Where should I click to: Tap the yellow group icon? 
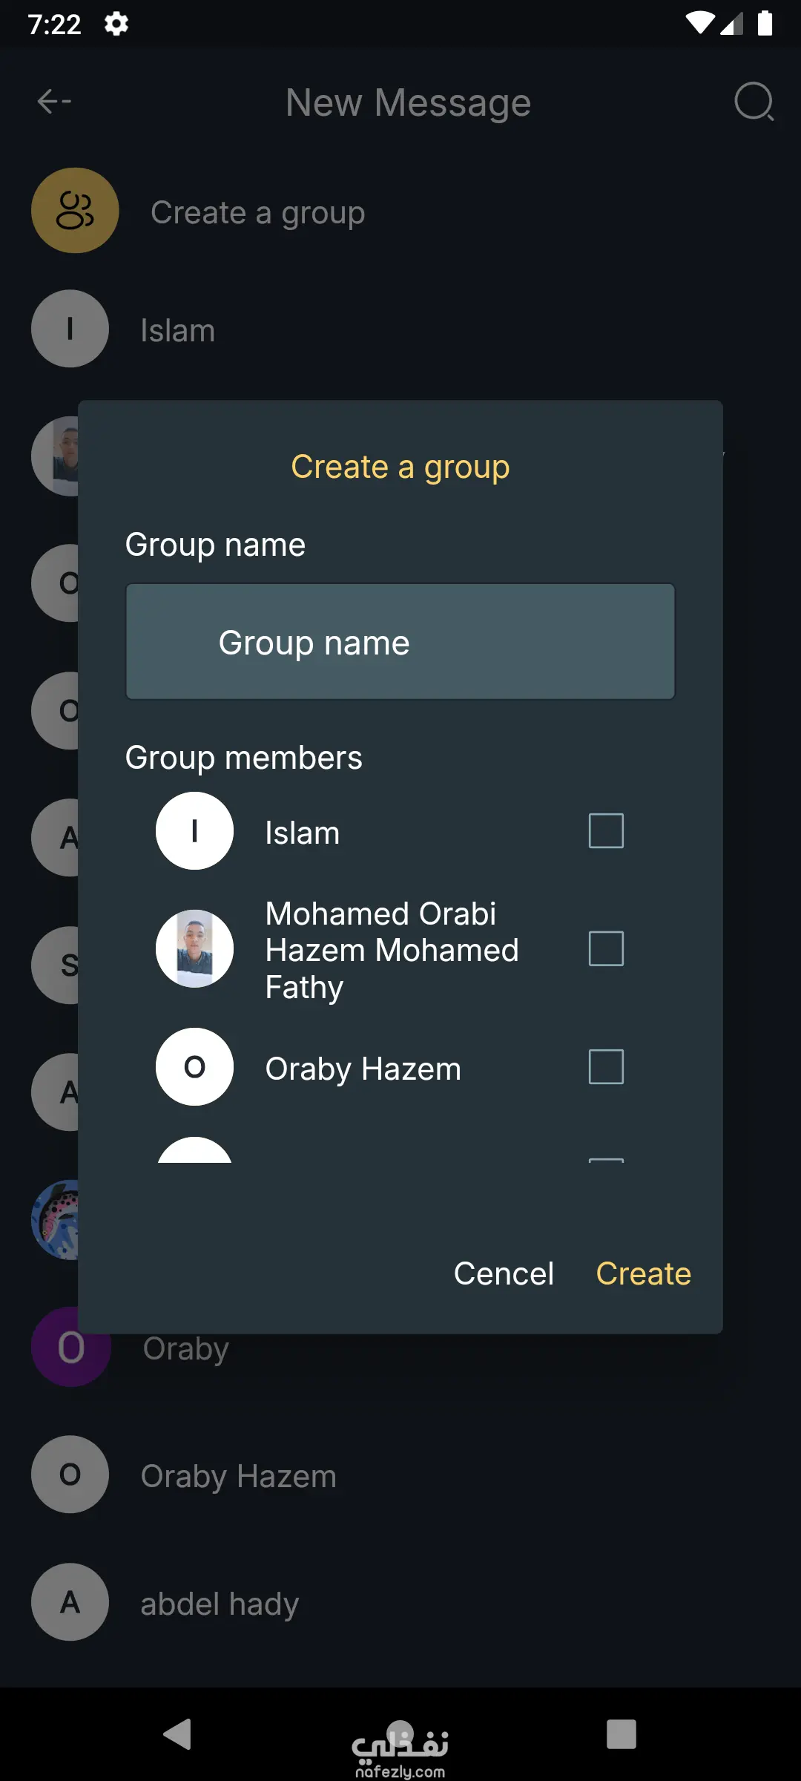(75, 211)
